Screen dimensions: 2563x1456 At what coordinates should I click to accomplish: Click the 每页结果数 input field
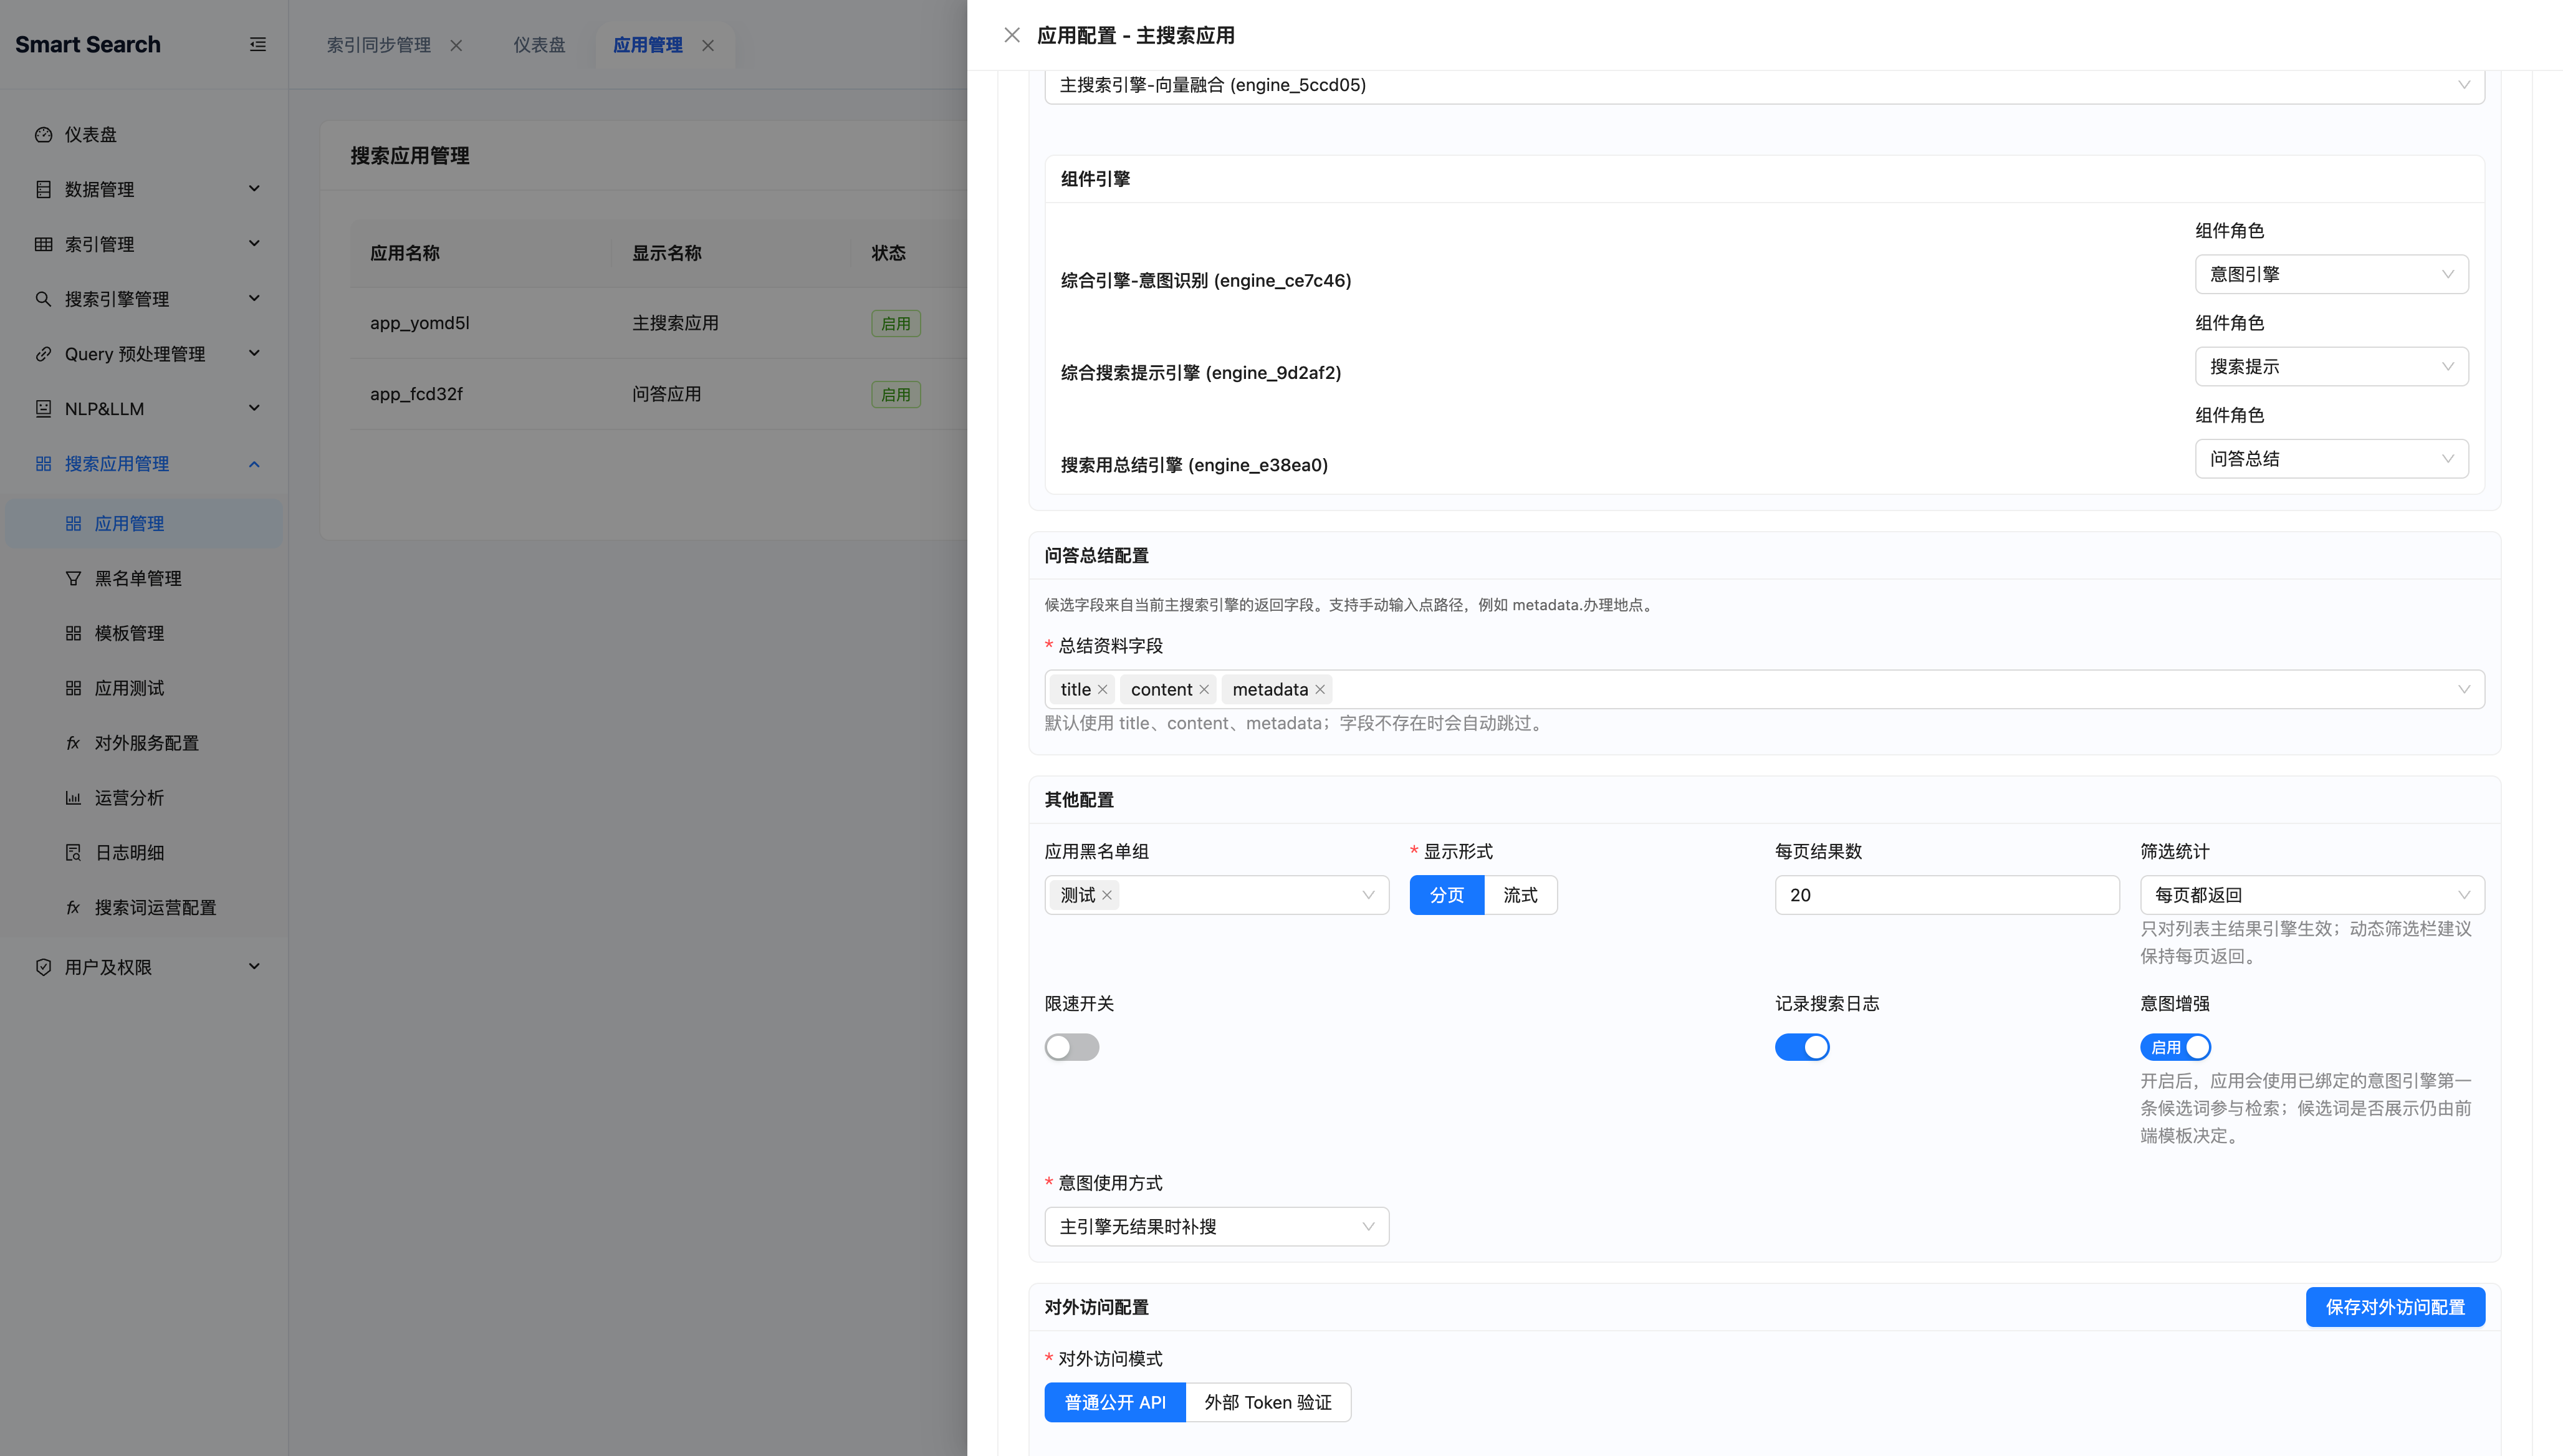[x=1946, y=895]
